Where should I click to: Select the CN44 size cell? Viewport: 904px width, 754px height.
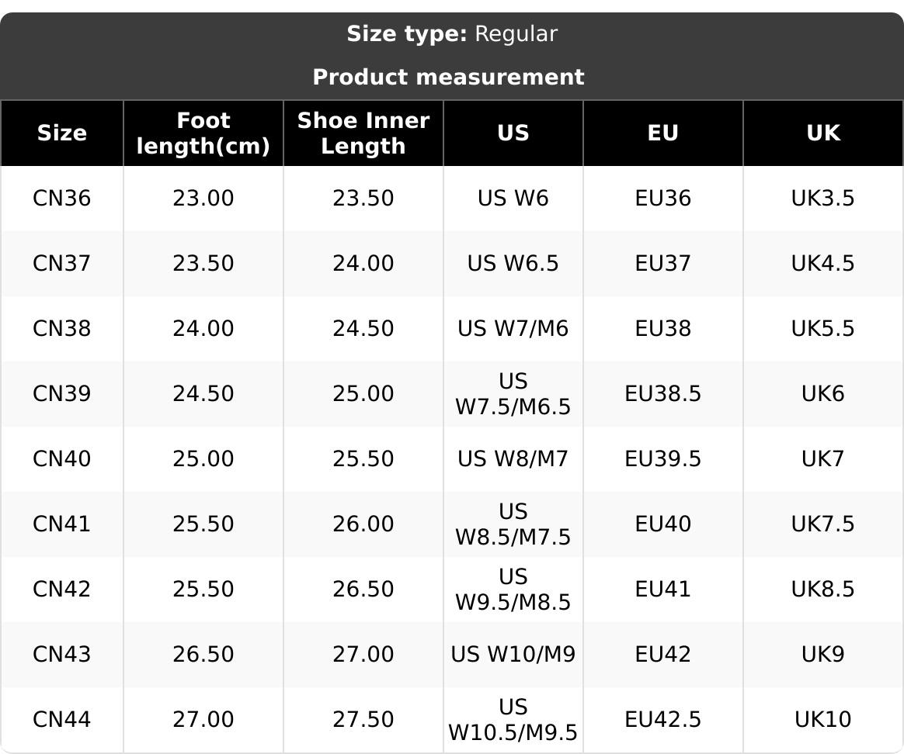pyautogui.click(x=62, y=720)
